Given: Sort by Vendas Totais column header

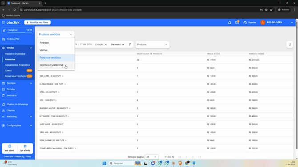Looking at the screenshot, I should click(x=256, y=54).
